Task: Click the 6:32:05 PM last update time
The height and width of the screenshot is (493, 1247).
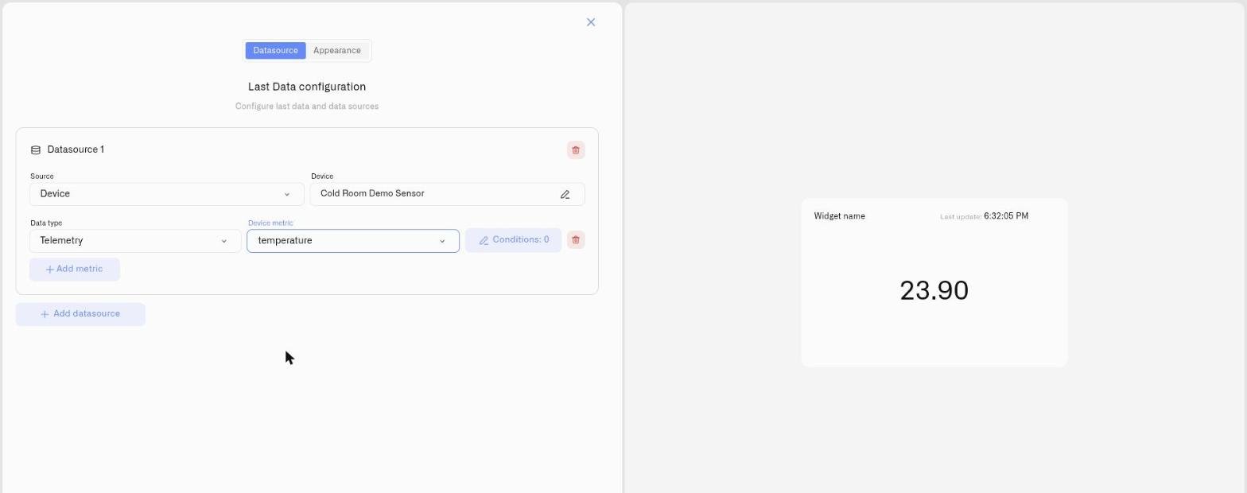Action: tap(1006, 216)
